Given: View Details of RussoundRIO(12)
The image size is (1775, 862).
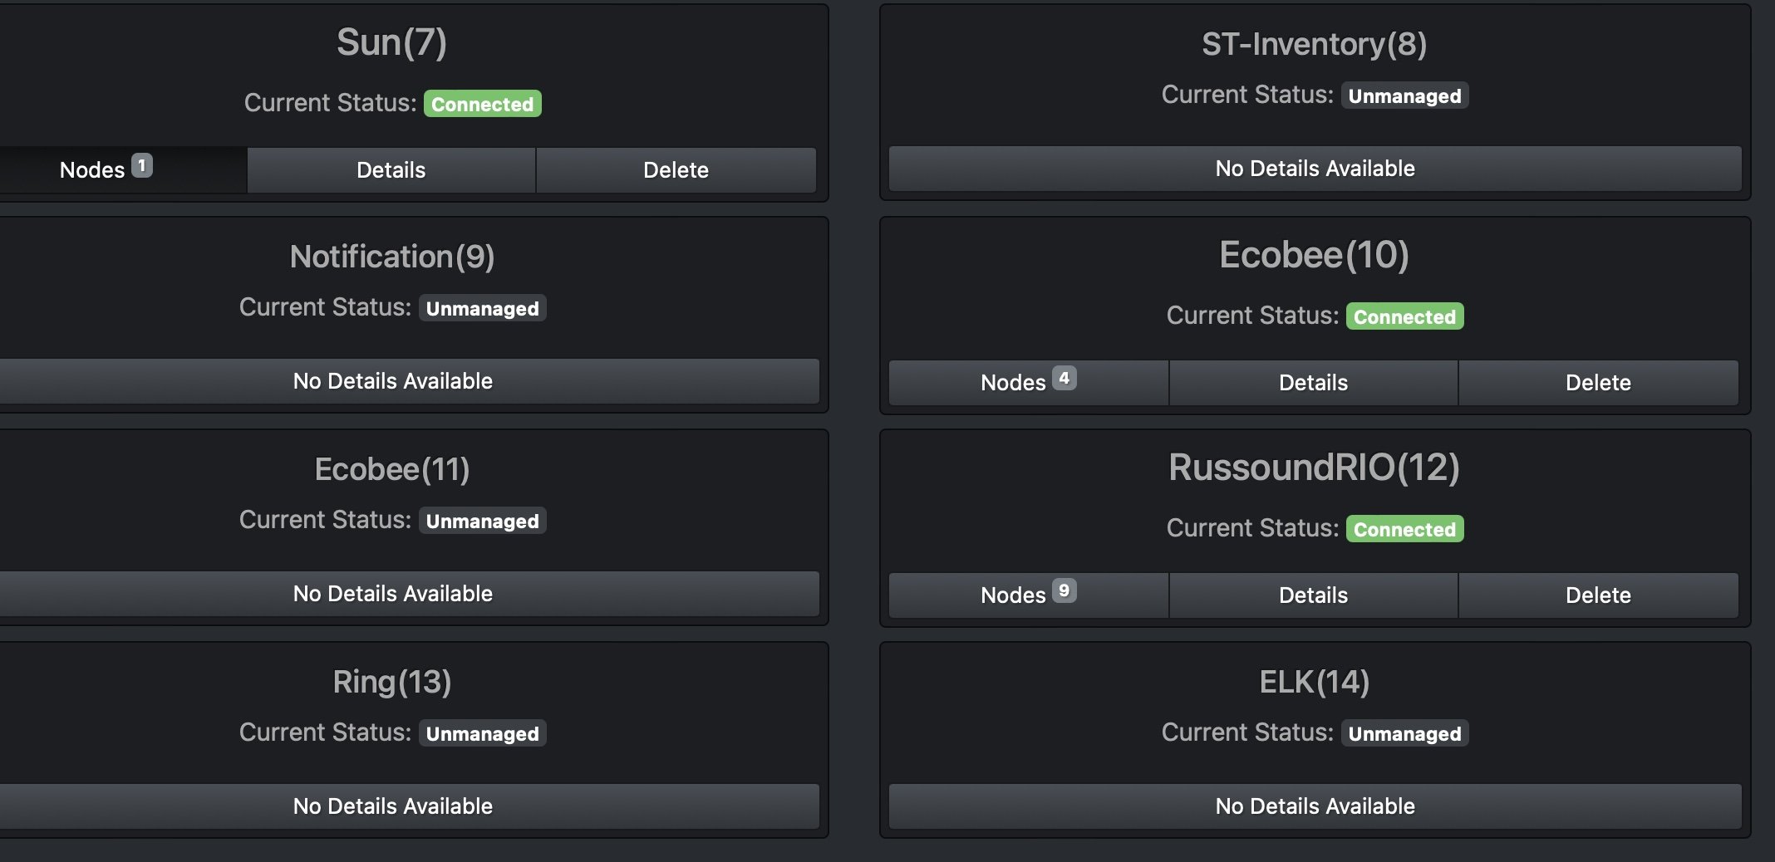Looking at the screenshot, I should (1313, 595).
